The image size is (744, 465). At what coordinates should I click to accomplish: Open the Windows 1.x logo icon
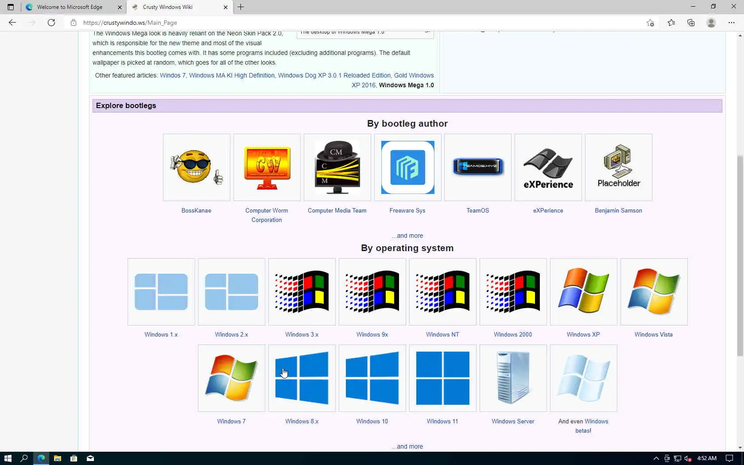161,292
